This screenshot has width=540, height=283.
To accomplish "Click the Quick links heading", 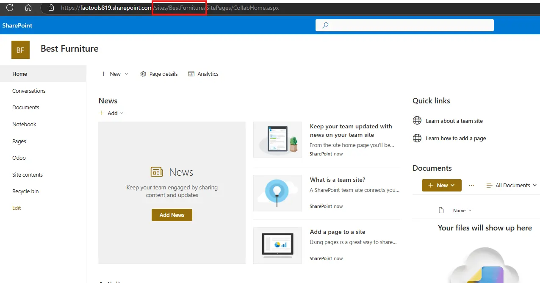I will (431, 101).
